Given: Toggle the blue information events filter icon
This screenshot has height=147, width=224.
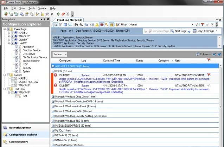Looking at the screenshot, I should point(92,25).
